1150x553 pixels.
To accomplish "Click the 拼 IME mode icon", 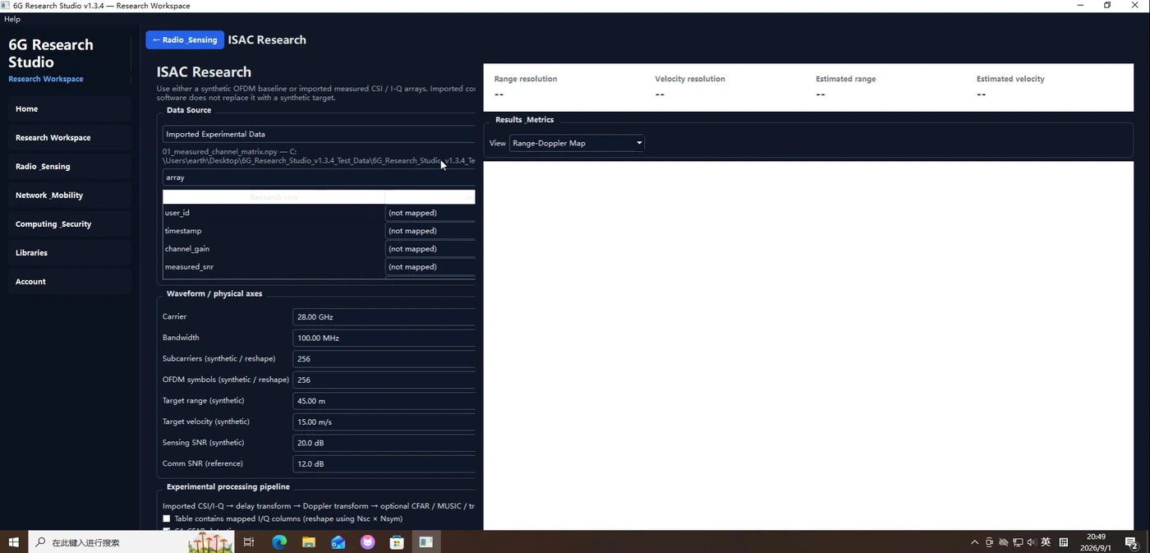I will 1064,542.
